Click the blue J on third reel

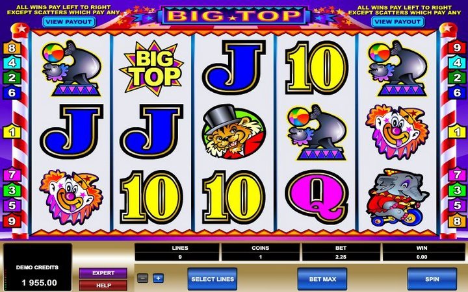234,68
